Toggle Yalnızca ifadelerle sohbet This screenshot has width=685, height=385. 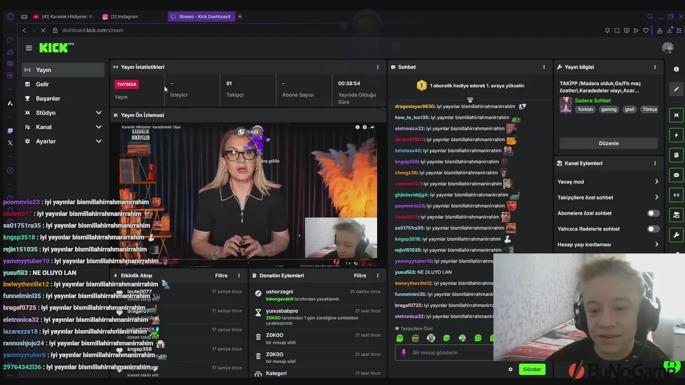(653, 229)
